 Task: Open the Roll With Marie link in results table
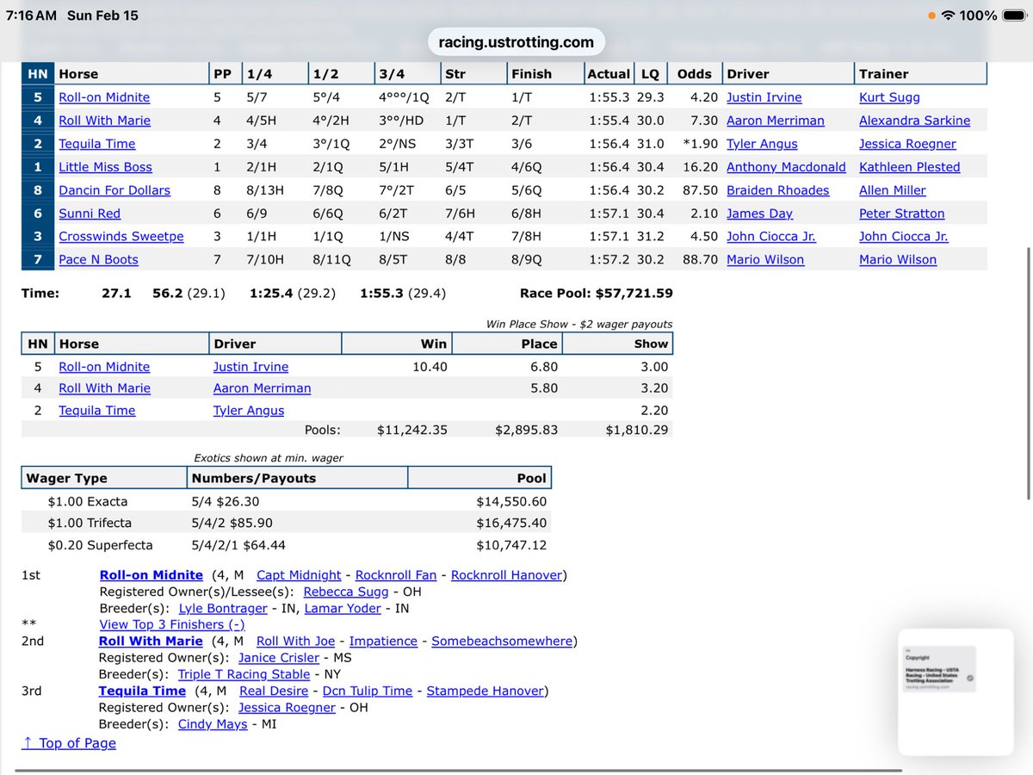(x=104, y=121)
